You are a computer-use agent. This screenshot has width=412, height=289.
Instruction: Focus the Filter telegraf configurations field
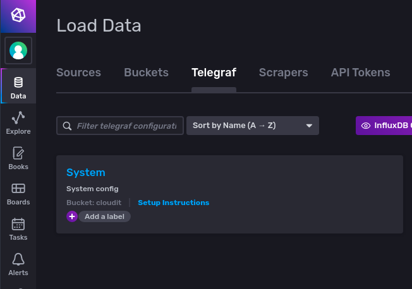pos(120,126)
